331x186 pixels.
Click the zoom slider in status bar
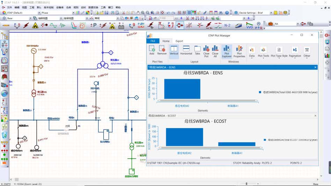coord(247,184)
